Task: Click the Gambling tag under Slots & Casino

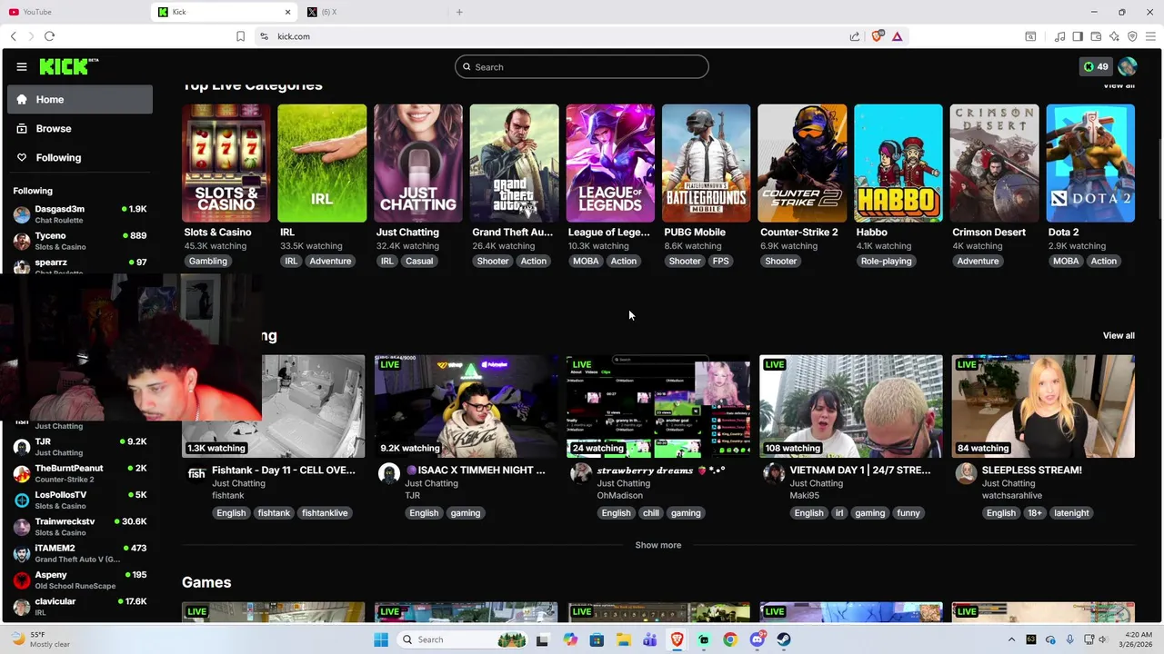Action: 208,261
